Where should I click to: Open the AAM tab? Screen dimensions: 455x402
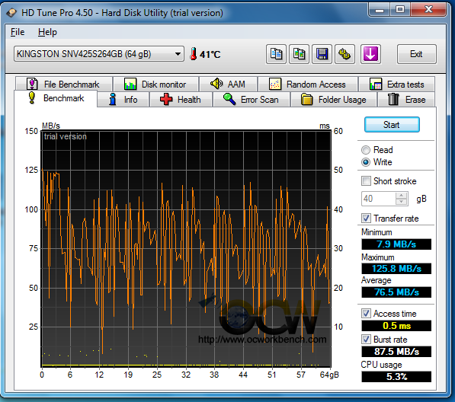click(x=228, y=85)
